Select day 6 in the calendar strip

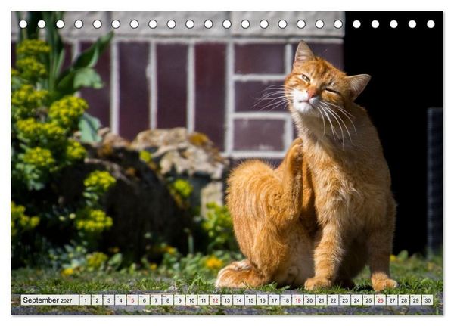[x=145, y=300]
